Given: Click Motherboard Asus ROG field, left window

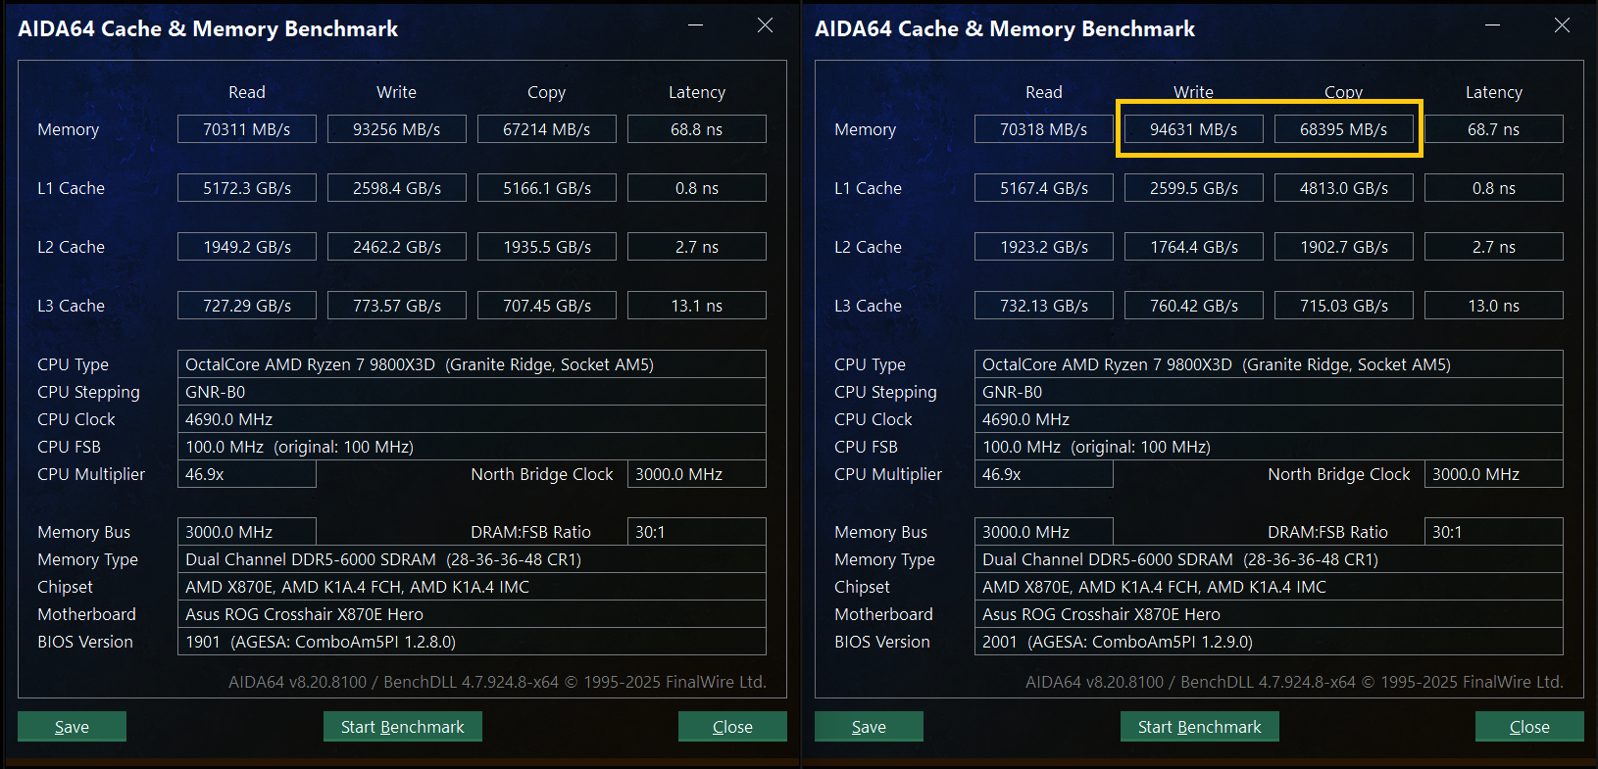Looking at the screenshot, I should (x=472, y=614).
